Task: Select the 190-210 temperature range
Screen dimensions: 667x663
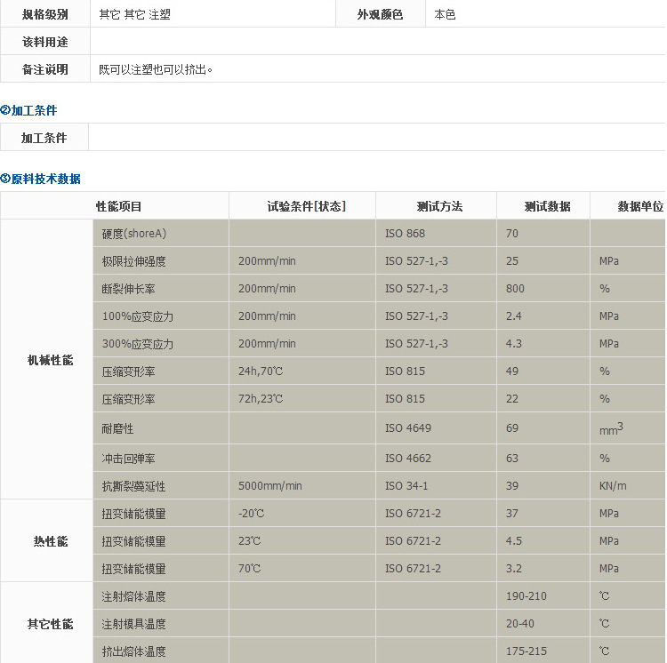Action: [x=526, y=596]
